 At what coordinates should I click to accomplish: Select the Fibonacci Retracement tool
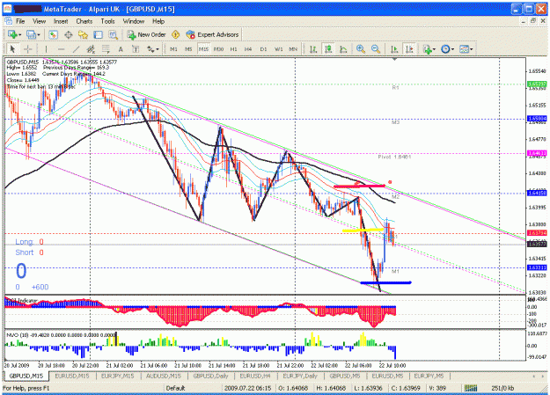click(106, 49)
